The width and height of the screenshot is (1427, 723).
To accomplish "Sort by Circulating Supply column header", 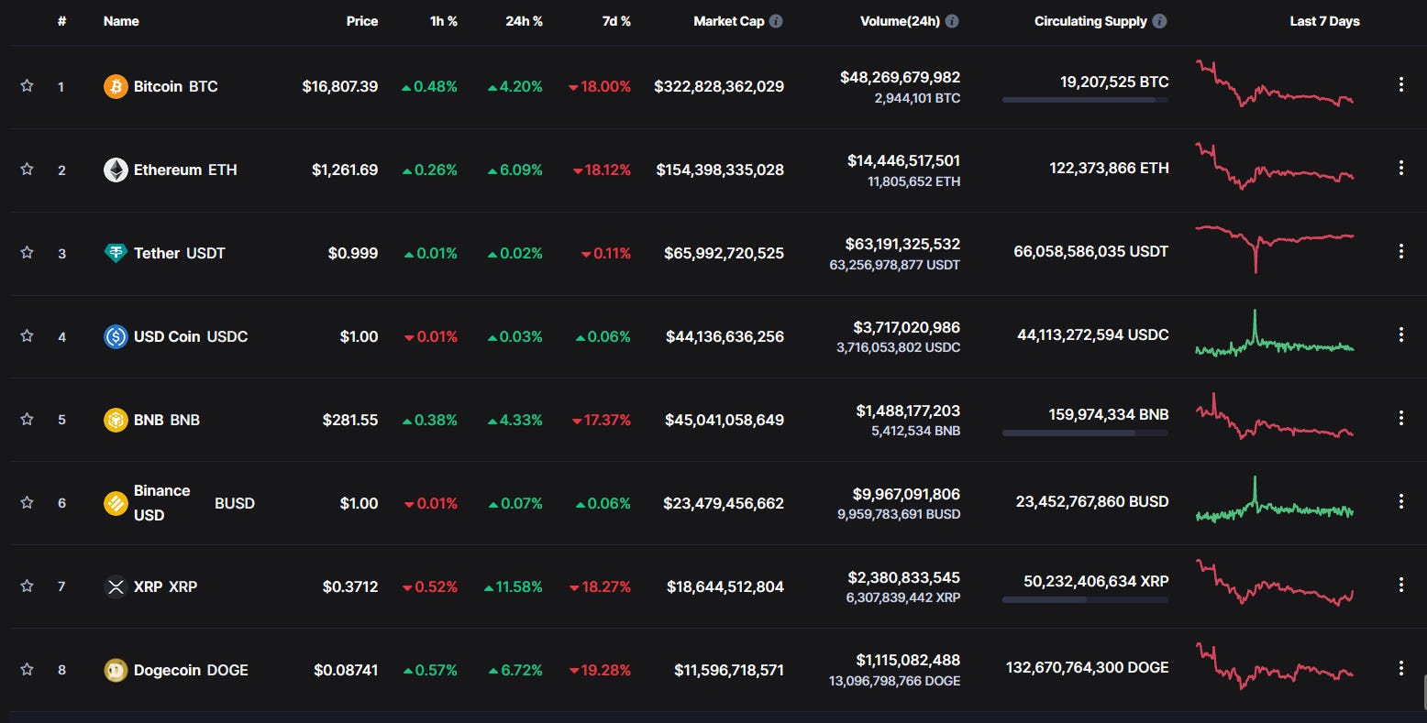I will coord(1090,21).
